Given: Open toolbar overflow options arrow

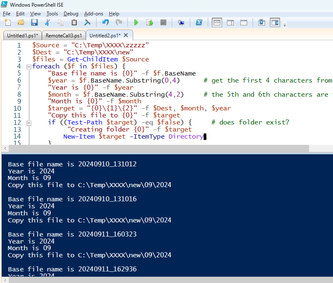Looking at the screenshot, I should click(284, 25).
